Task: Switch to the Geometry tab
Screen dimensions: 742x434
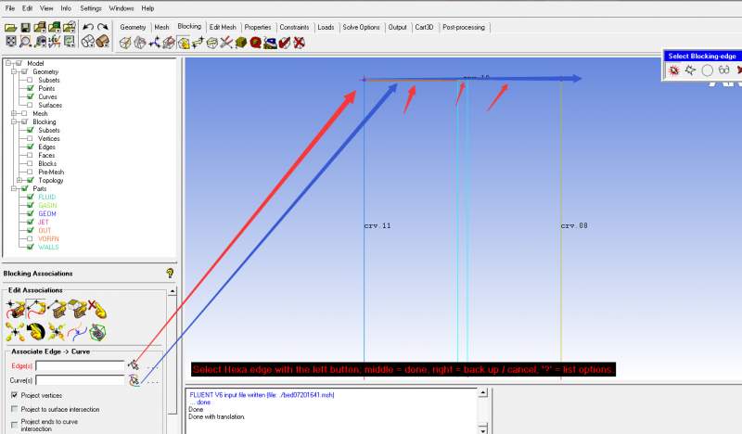Action: click(x=133, y=27)
